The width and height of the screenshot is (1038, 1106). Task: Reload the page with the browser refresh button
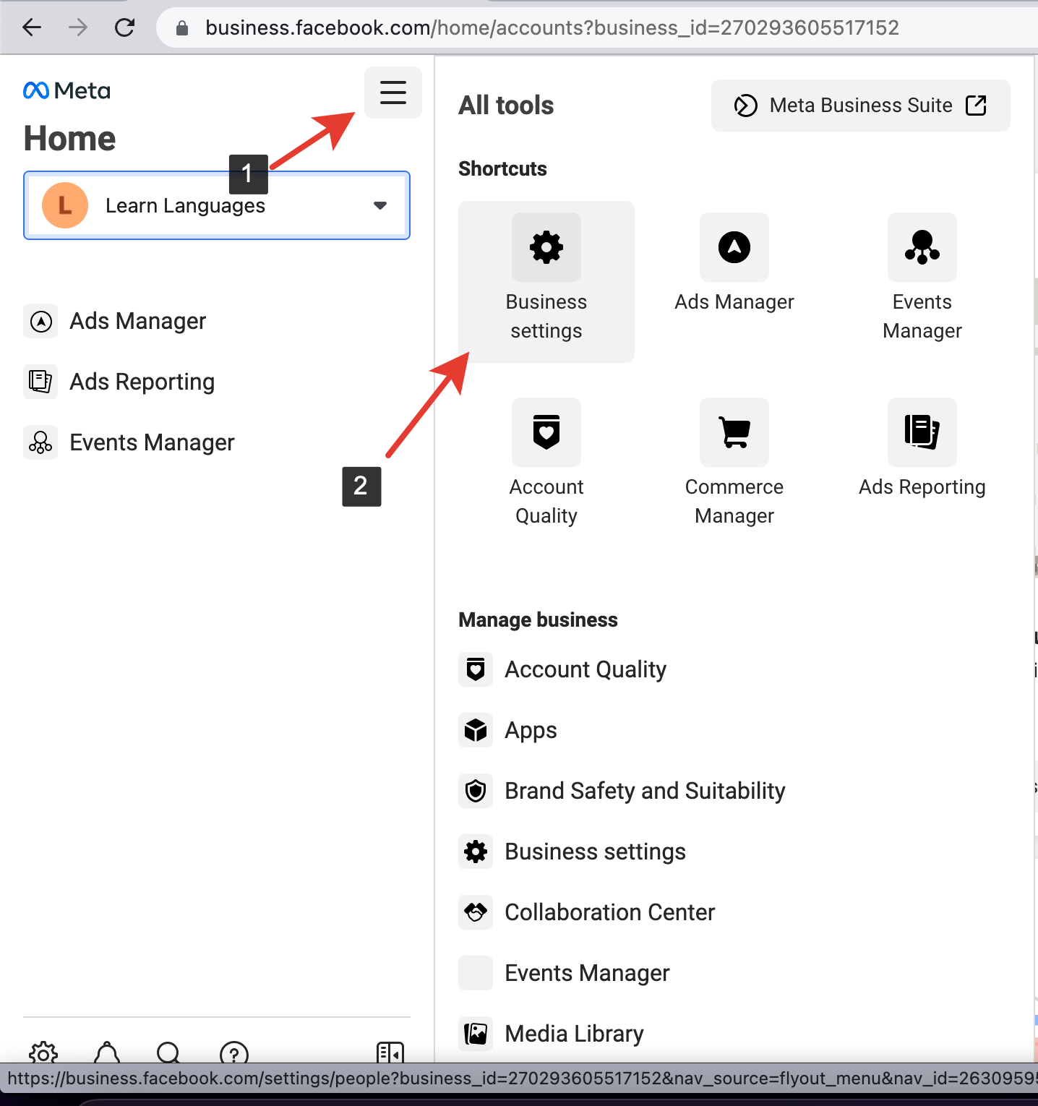tap(125, 27)
